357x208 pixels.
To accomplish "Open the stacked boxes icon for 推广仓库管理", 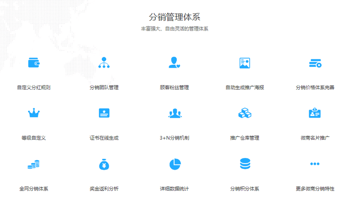I will 244,113.
